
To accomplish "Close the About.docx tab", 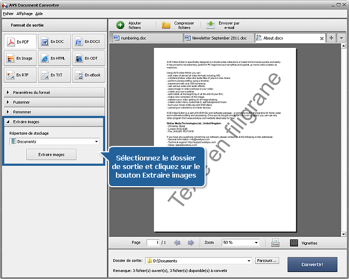I will 322,38.
